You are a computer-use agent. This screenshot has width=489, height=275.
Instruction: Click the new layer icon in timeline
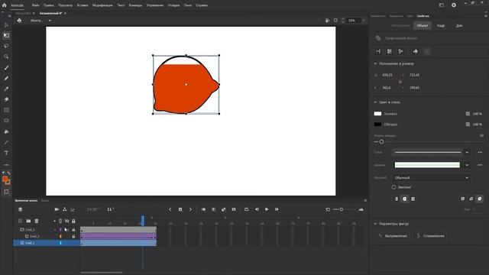(x=21, y=221)
